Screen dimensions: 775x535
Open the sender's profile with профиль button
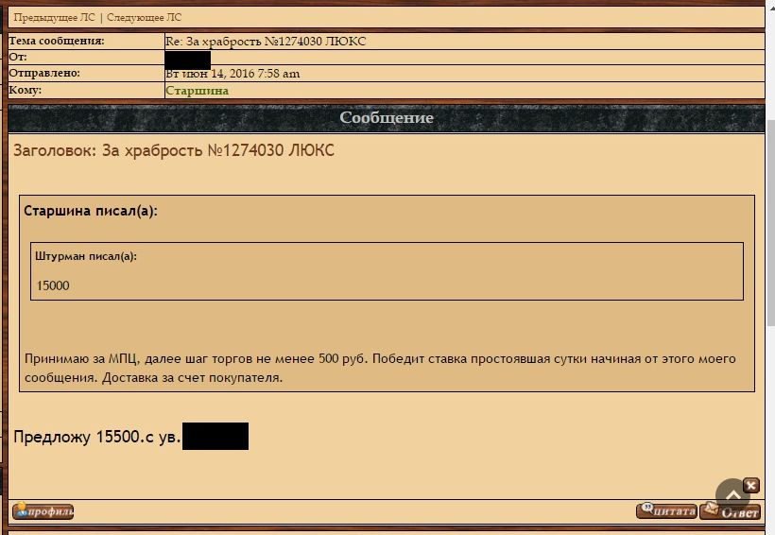pyautogui.click(x=43, y=511)
